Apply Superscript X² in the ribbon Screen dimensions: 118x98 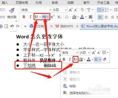coord(53,17)
